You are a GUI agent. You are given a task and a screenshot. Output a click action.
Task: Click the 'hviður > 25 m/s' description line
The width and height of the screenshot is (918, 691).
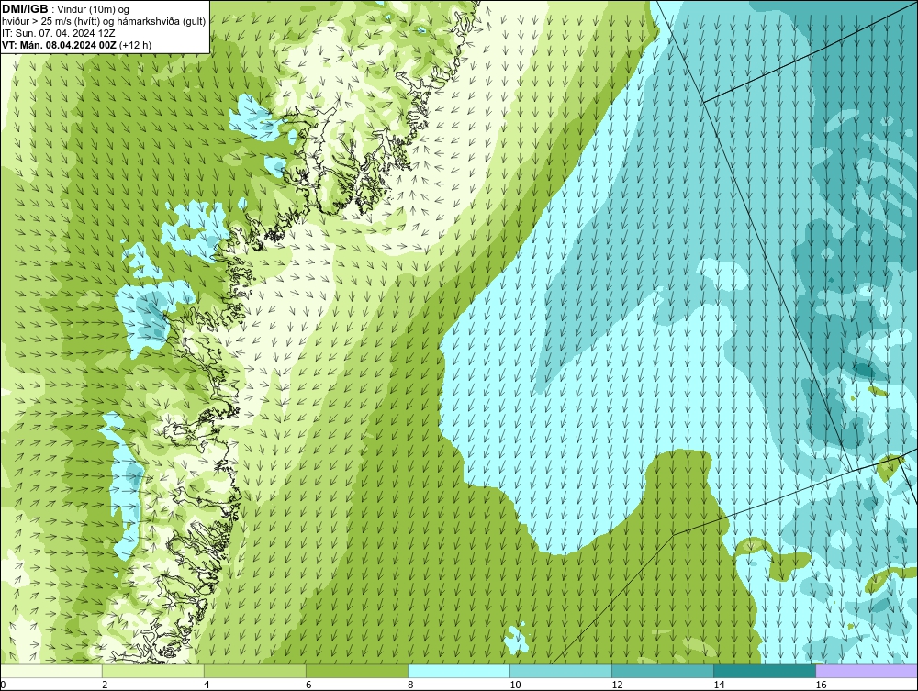(104, 21)
